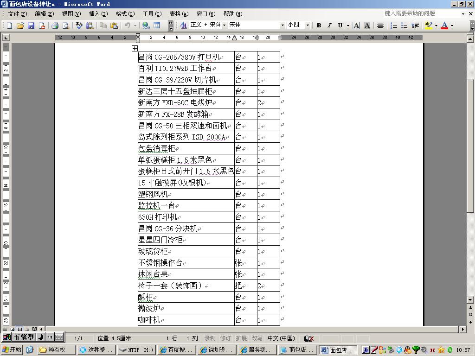Paste from clipboard
The width and height of the screenshot is (475, 356).
coord(114,25)
